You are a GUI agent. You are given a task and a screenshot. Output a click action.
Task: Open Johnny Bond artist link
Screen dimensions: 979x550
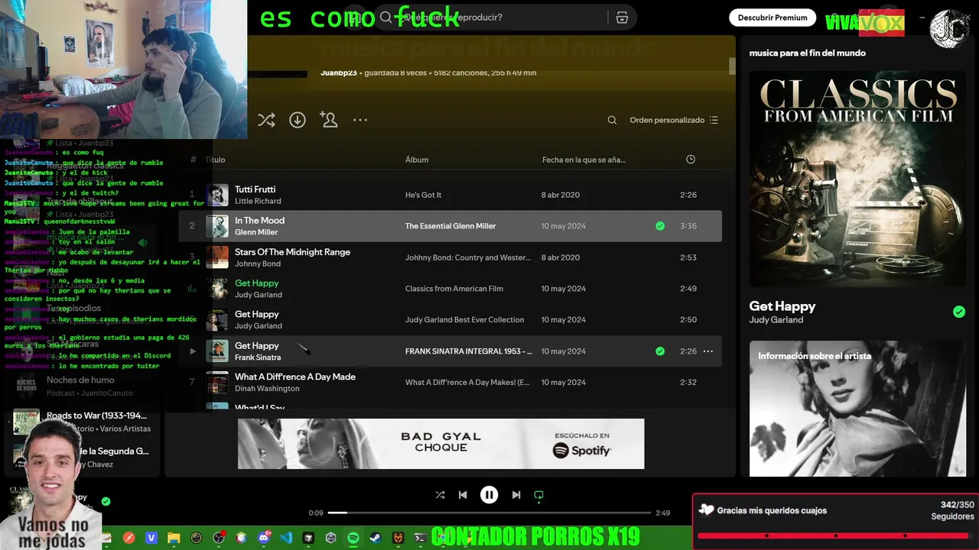coord(258,264)
